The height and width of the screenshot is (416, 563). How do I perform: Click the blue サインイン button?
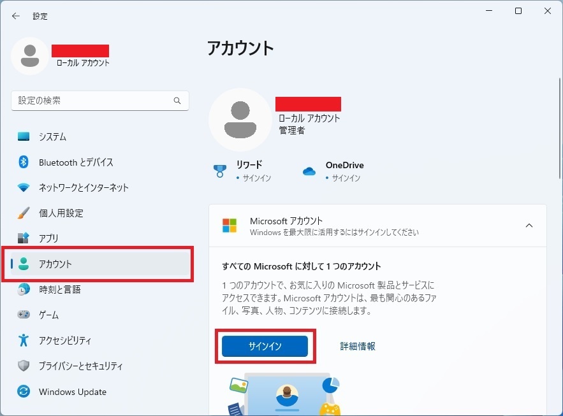265,346
